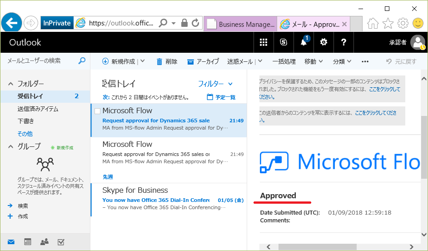The width and height of the screenshot is (428, 251).
Task: Open Outlook settings gear
Action: pos(323,42)
